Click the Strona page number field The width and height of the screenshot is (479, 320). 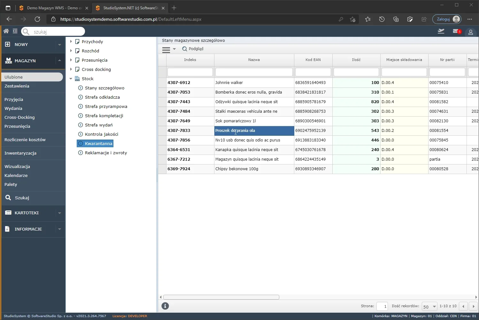[x=382, y=306]
